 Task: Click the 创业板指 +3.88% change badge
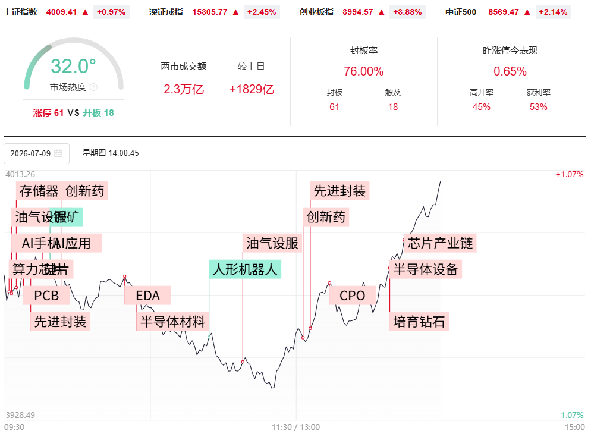[x=407, y=12]
